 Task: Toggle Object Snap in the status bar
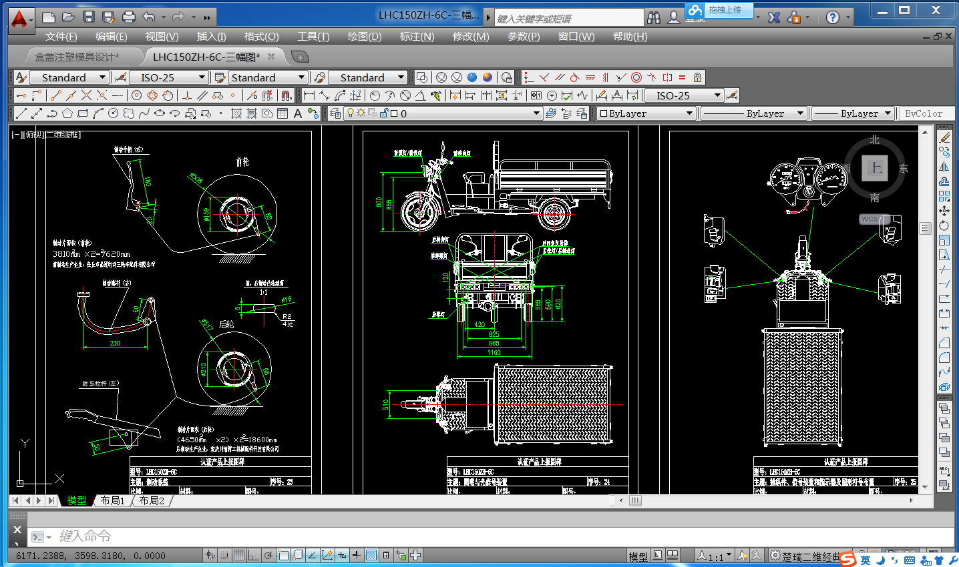pyautogui.click(x=283, y=555)
